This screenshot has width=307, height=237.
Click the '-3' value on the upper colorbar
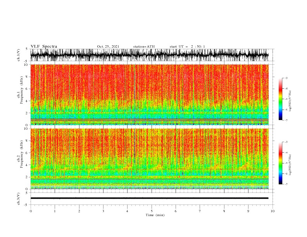pyautogui.click(x=286, y=78)
